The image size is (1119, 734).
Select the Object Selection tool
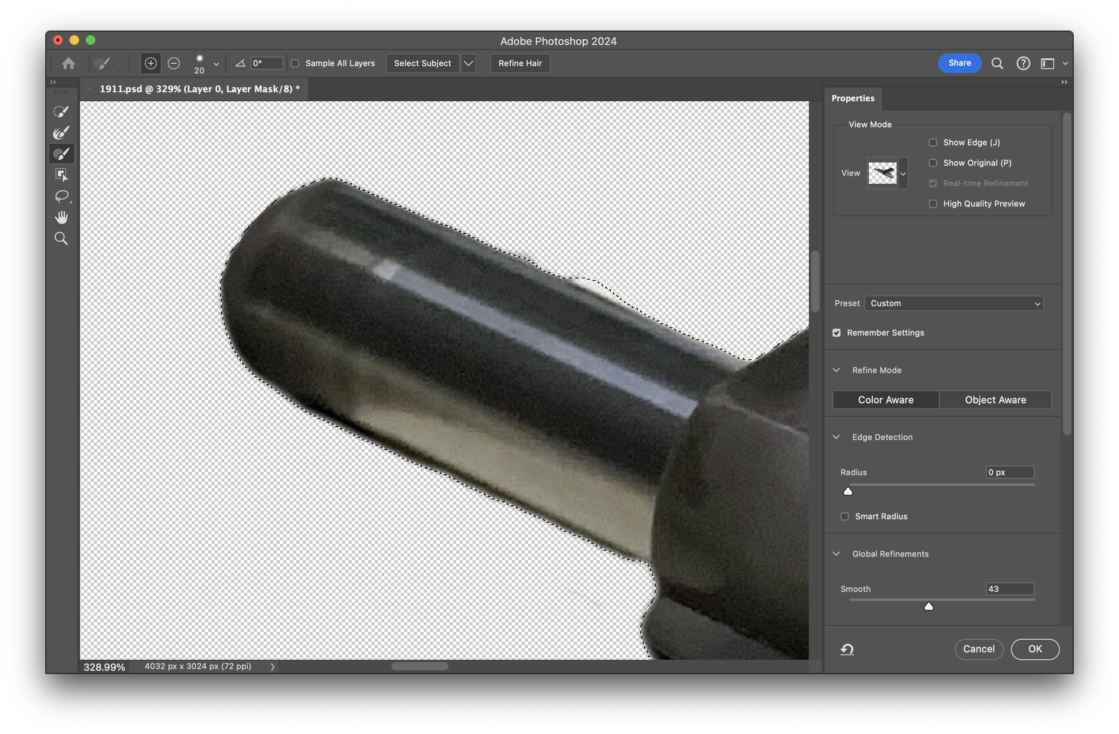click(61, 175)
